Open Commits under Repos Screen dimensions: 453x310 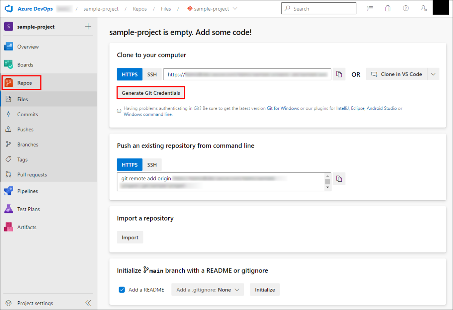(x=48, y=114)
